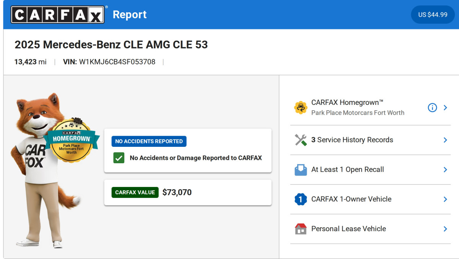Click the Report header label
The height and width of the screenshot is (259, 459).
130,14
